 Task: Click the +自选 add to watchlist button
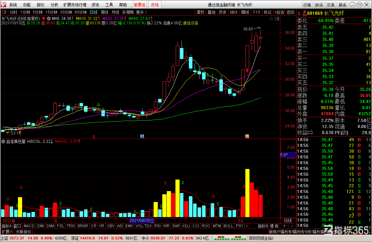[x=279, y=12]
